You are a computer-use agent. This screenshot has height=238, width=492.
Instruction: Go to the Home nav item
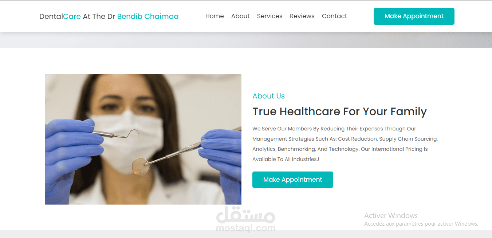pos(214,16)
